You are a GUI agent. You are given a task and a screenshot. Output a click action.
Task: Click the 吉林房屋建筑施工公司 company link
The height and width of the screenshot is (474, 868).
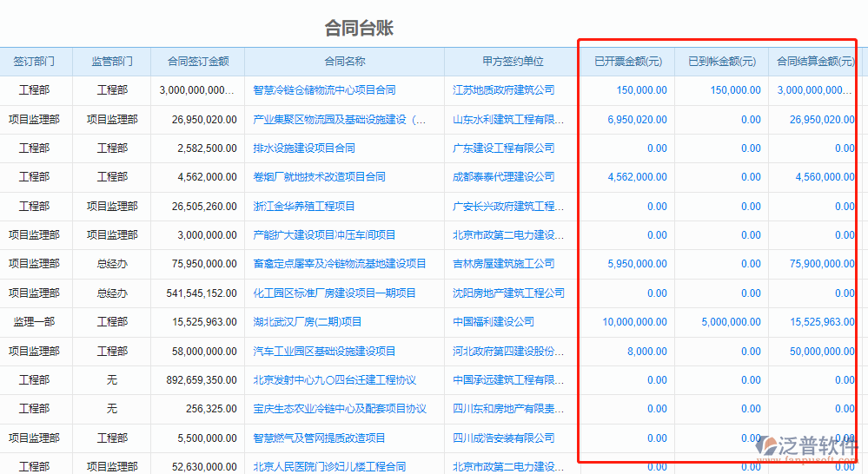pyautogui.click(x=503, y=264)
